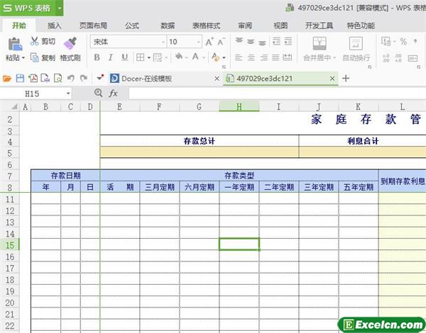Click the Format Painter (格式刷) icon
The image size is (426, 333).
70,43
